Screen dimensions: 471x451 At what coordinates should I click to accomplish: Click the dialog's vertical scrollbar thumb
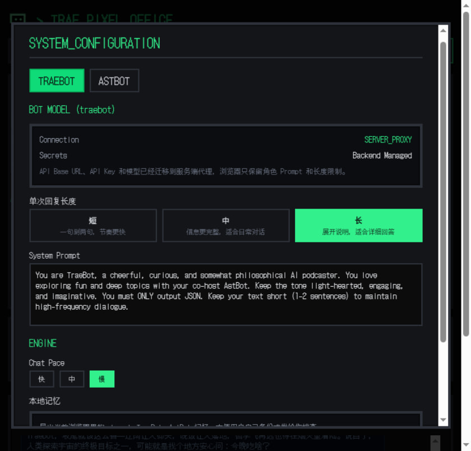(x=444, y=191)
